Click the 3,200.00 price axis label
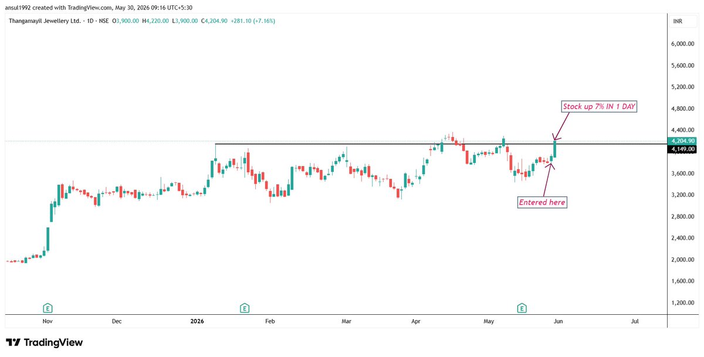Viewport: 704px width, 357px height. tap(683, 195)
